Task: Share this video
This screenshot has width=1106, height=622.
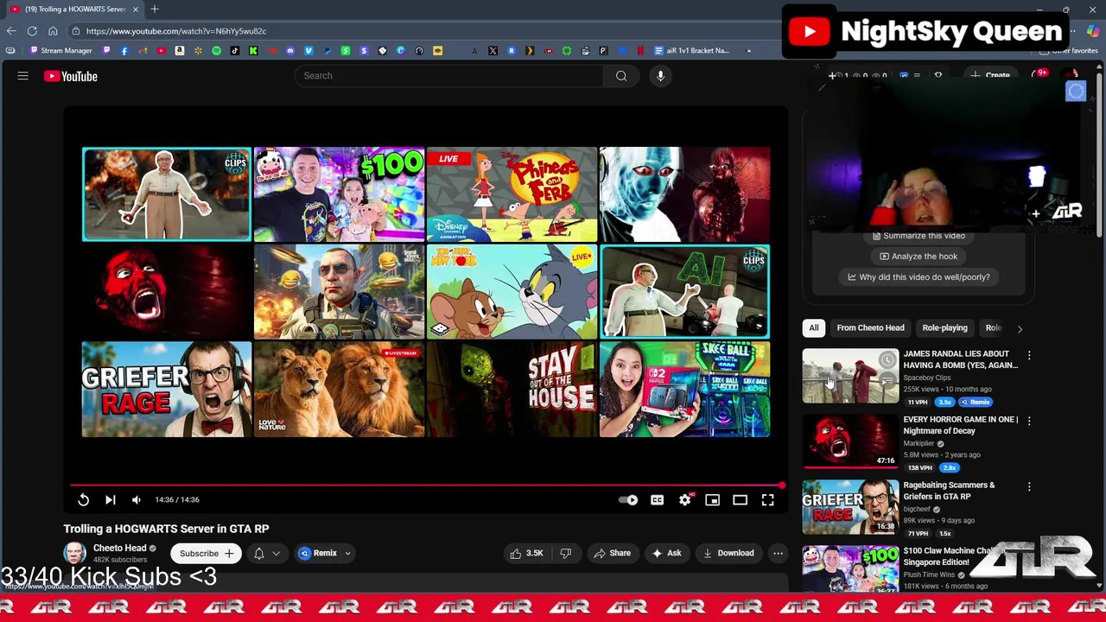Action: 612,553
